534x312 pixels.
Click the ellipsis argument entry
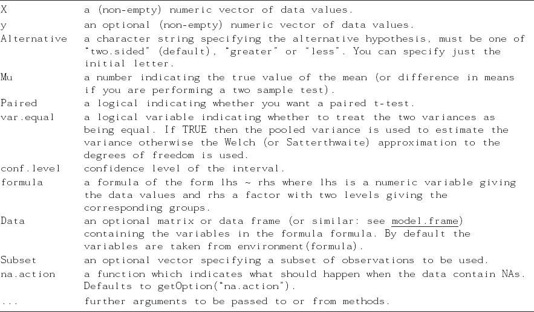(x=9, y=302)
